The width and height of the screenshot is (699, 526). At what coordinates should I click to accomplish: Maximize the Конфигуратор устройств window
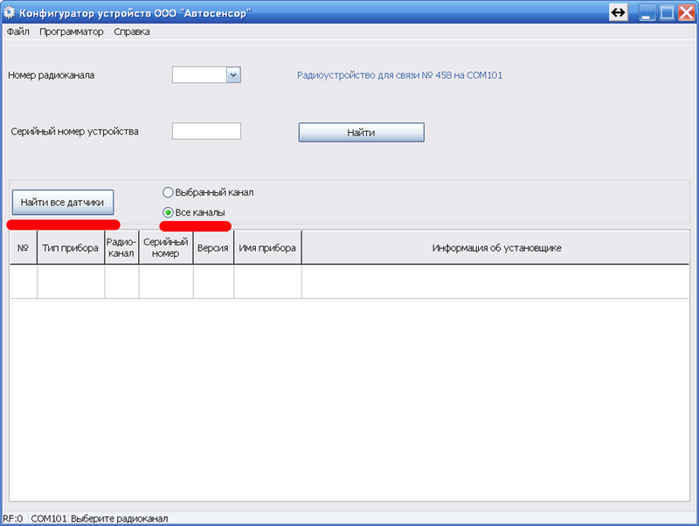point(667,12)
